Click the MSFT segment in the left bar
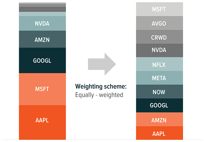This screenshot has width=204, height=142. (x=42, y=89)
